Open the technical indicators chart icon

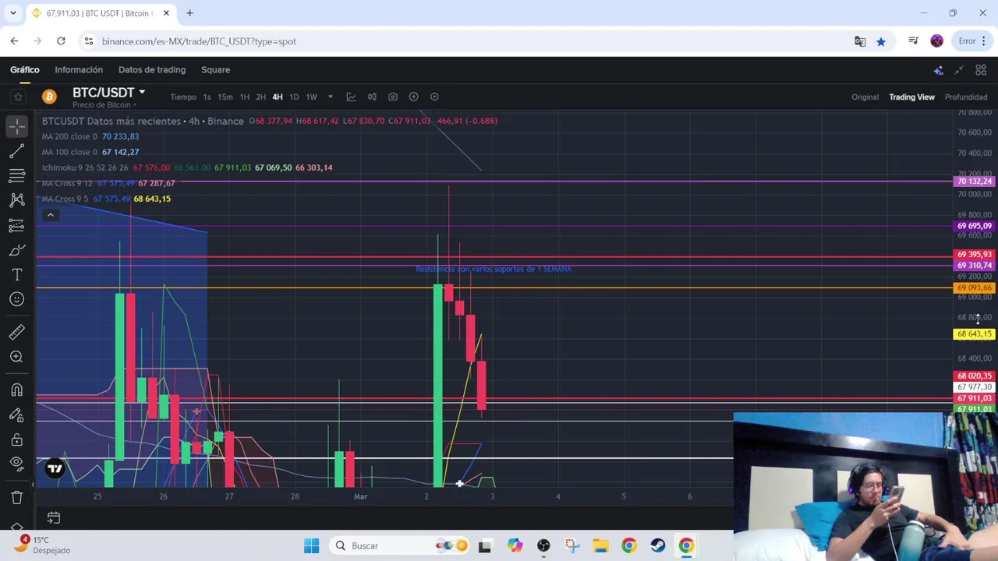[x=351, y=97]
